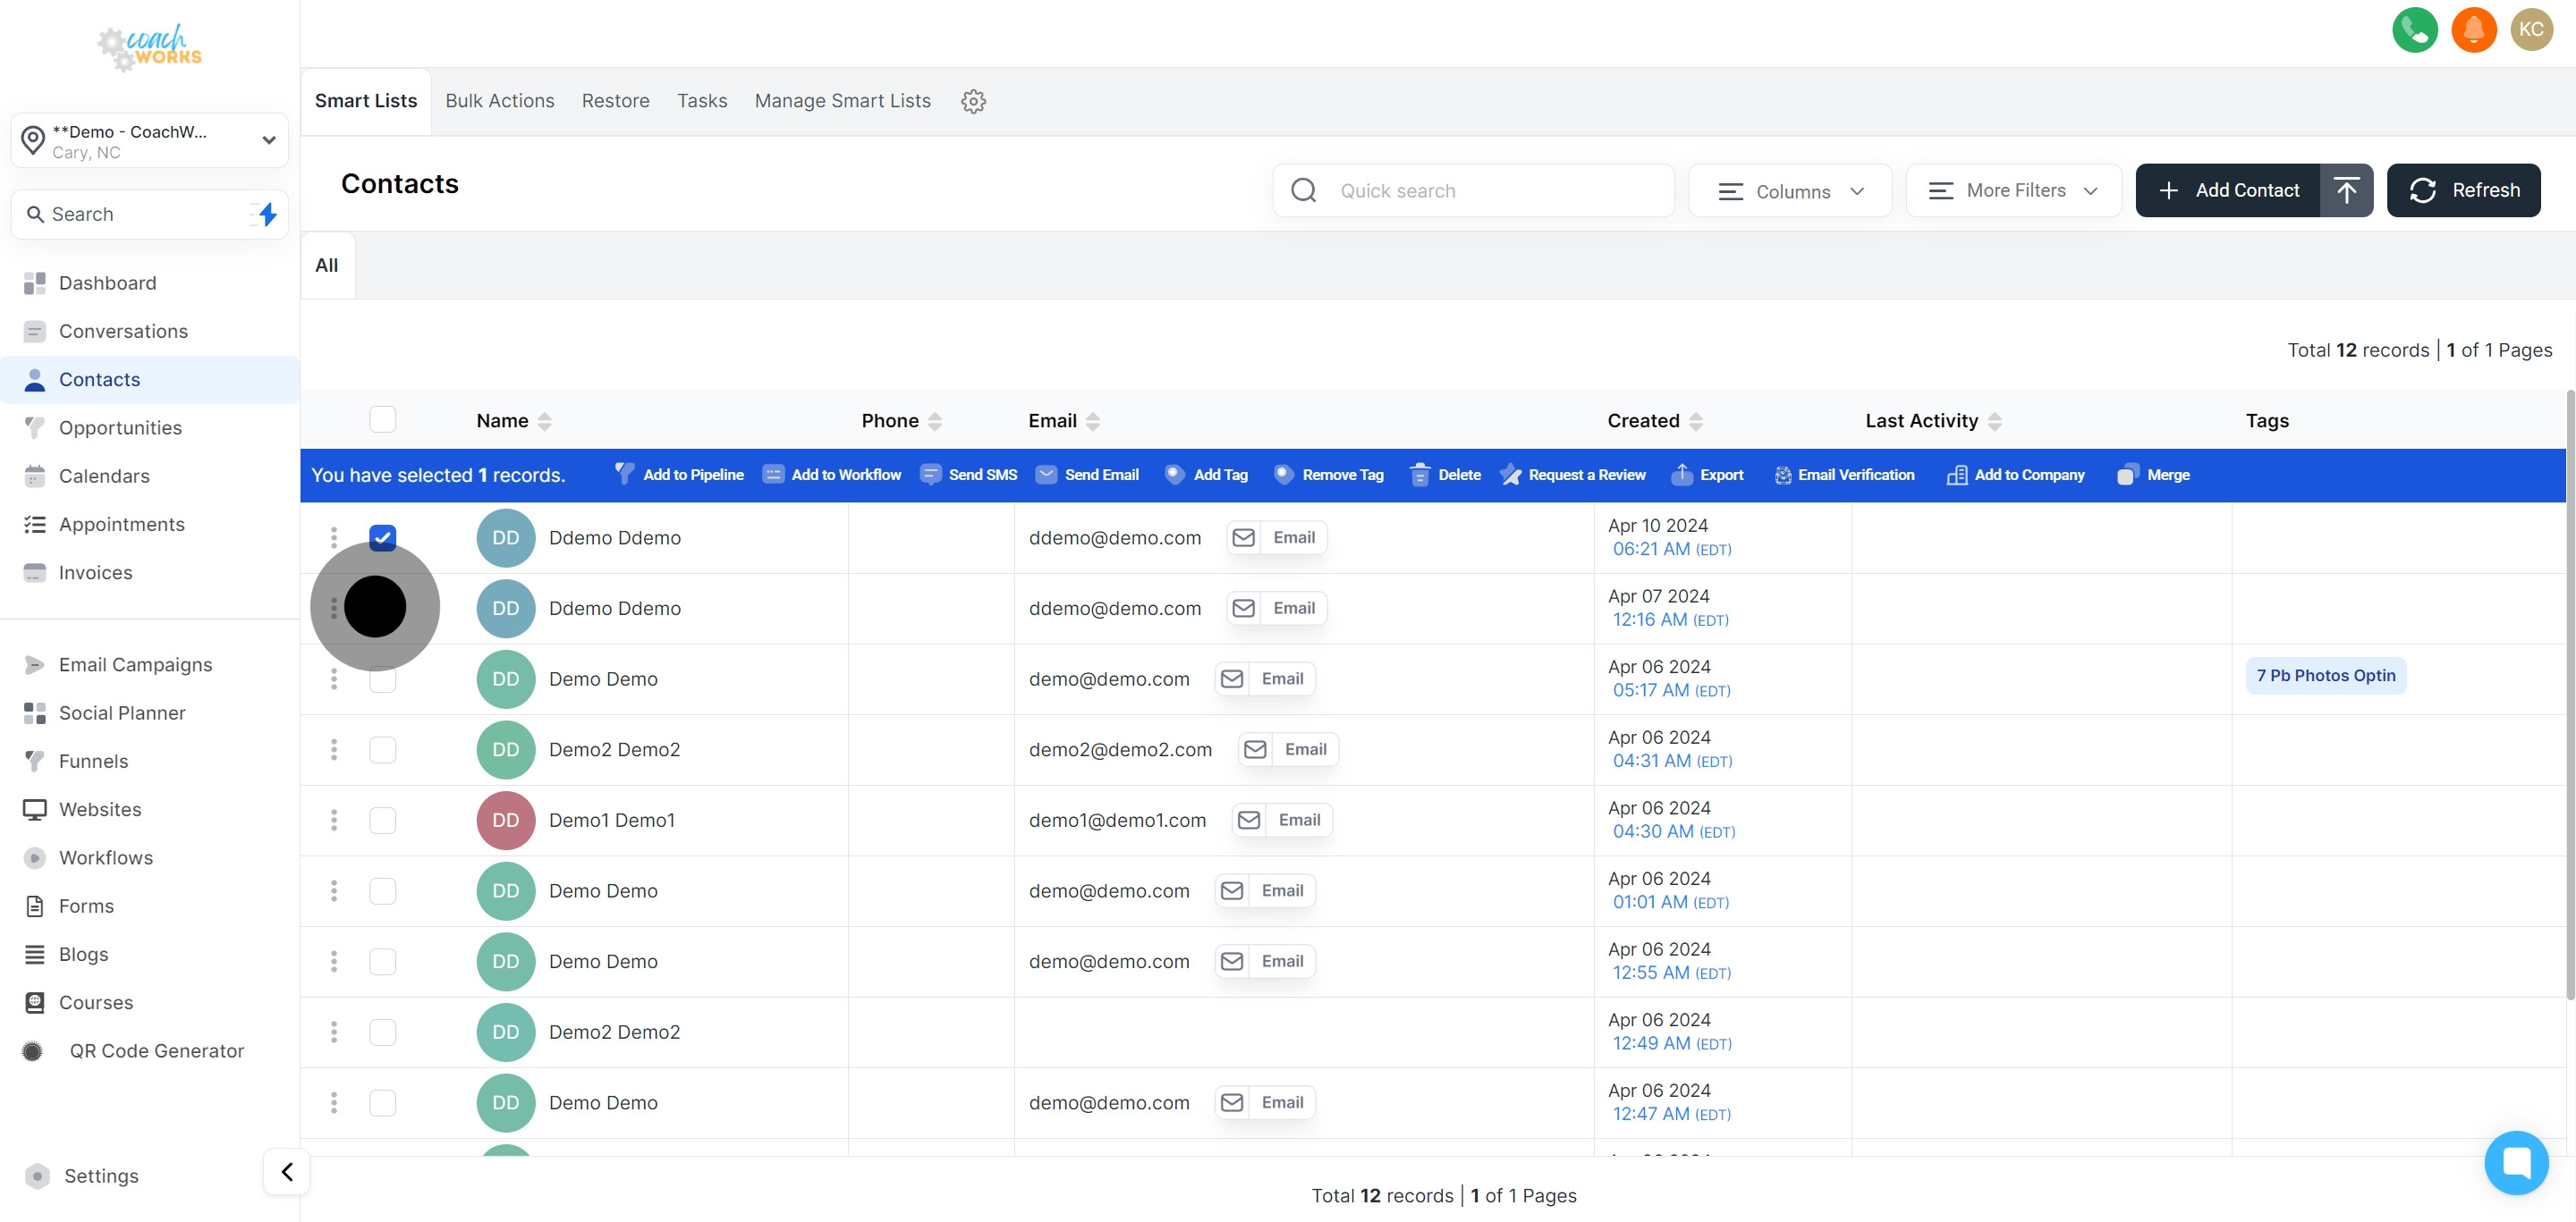Viewport: 2576px width, 1222px height.
Task: Click the green phone dialer icon
Action: (x=2414, y=29)
